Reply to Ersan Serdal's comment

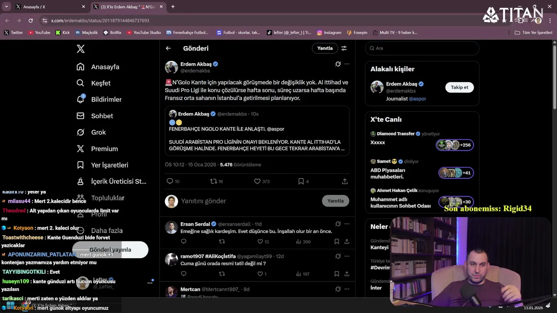184,241
